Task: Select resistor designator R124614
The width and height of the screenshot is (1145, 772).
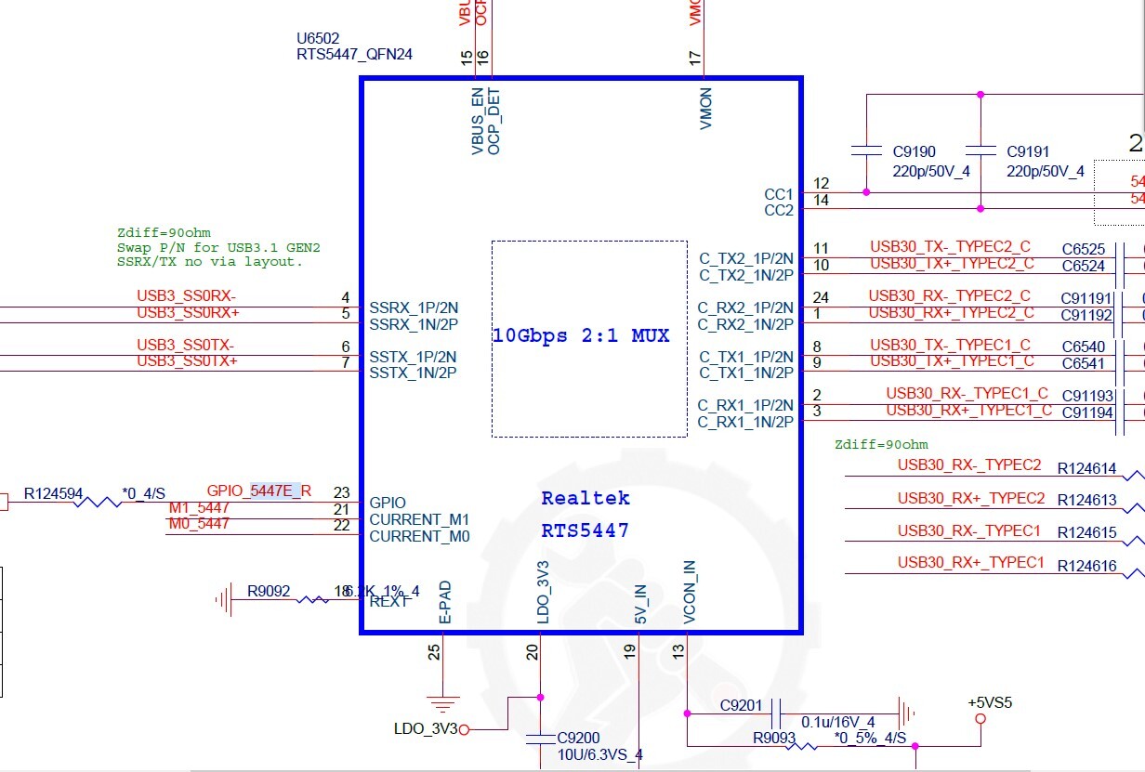Action: click(x=1087, y=469)
